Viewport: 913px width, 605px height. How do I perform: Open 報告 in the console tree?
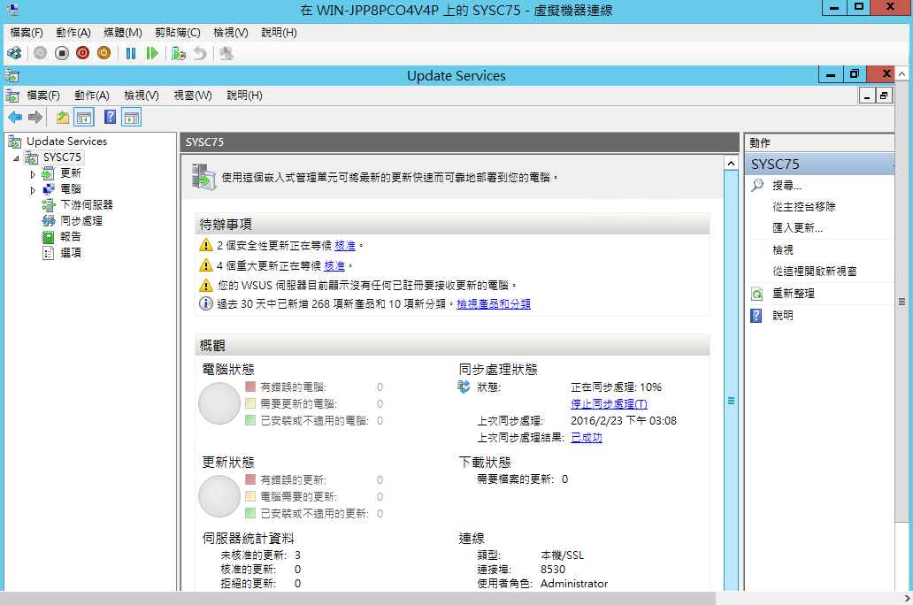coord(71,237)
